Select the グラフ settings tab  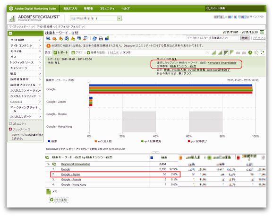(77, 52)
